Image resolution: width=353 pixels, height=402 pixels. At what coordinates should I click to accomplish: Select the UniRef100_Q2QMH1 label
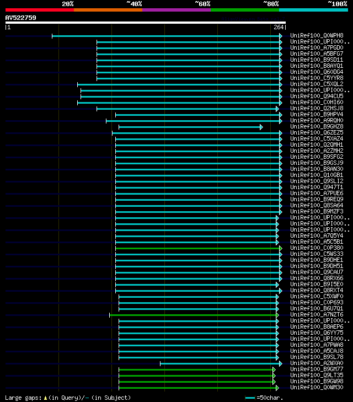pos(317,144)
